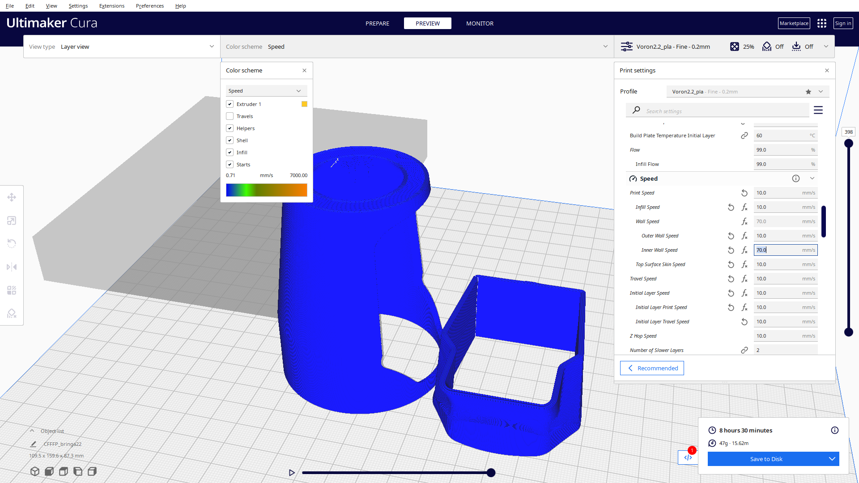Enable the Travels checkbox

click(x=230, y=116)
